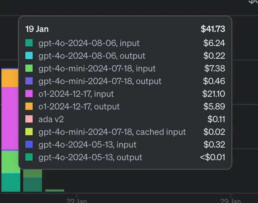
Task: Click the 29 Jan axis label
Action: click(x=230, y=200)
